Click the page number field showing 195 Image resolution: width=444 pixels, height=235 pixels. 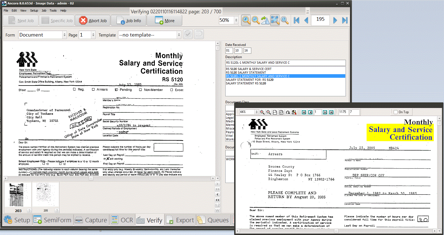(320, 20)
